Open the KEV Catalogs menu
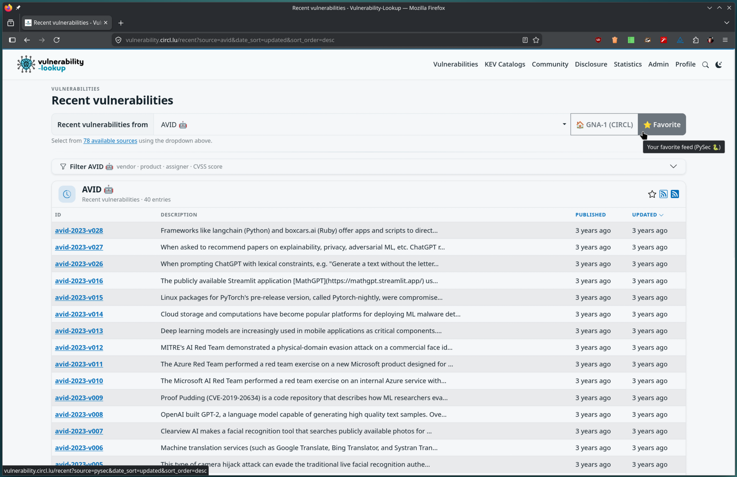The image size is (737, 477). [x=505, y=64]
